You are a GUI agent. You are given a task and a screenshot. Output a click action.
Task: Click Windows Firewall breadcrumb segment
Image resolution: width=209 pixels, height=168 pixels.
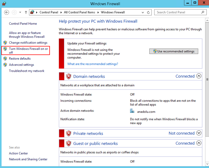pos(113,12)
